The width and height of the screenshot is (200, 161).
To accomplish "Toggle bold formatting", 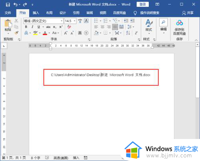I will [x=26, y=27].
